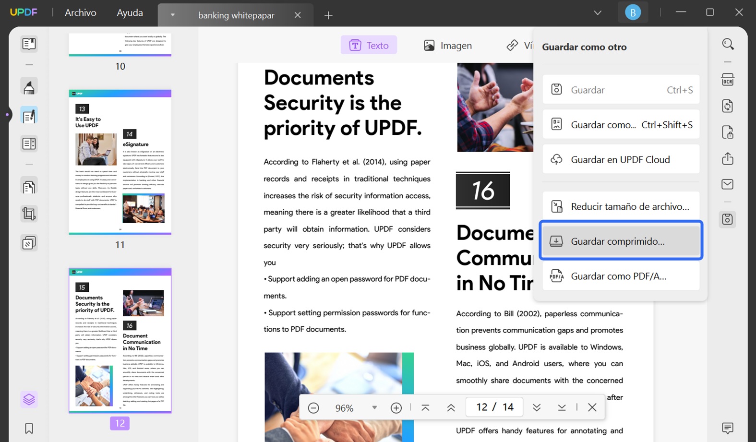Viewport: 756px width, 442px height.
Task: Select Reducir tamaño de archivo...
Action: (x=621, y=206)
